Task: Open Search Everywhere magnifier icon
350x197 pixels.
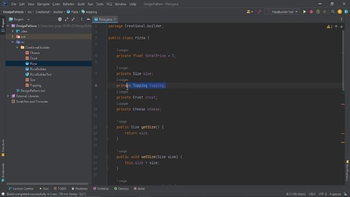Action: [x=333, y=12]
